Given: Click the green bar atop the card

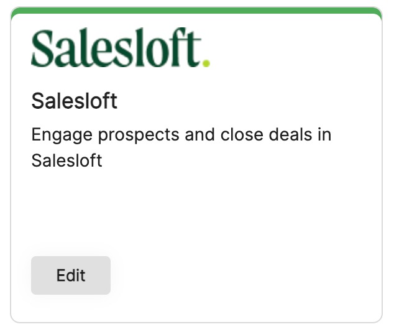Looking at the screenshot, I should [x=196, y=11].
